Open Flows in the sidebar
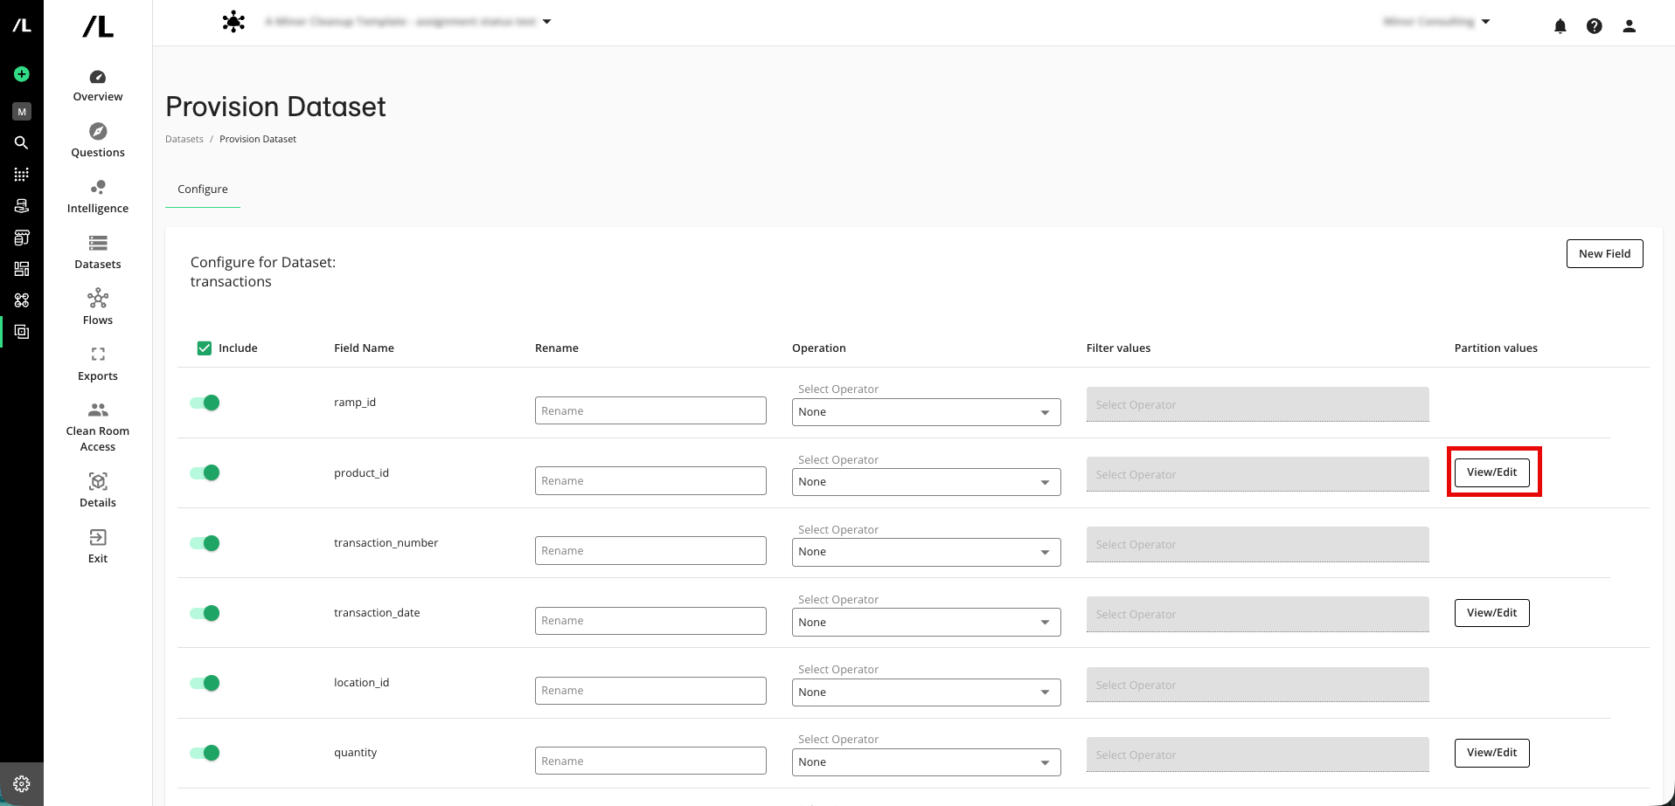 98,307
